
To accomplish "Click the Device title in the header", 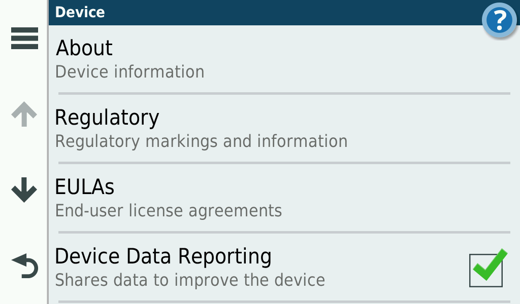I will pos(80,12).
